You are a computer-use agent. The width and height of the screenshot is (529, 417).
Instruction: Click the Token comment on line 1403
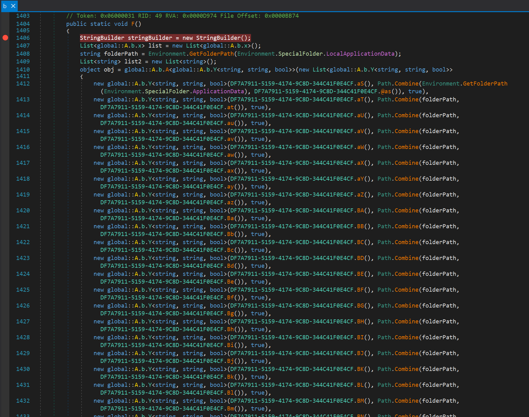[x=182, y=16]
